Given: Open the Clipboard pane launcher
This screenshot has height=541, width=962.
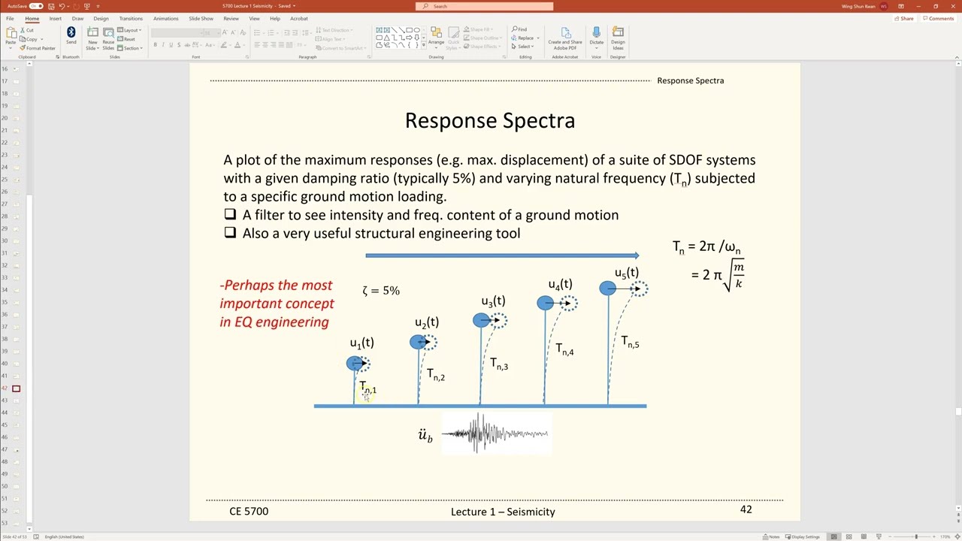Looking at the screenshot, I should point(57,57).
